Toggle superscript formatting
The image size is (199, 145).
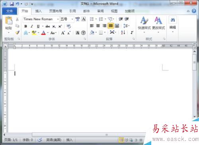[x=60, y=26]
